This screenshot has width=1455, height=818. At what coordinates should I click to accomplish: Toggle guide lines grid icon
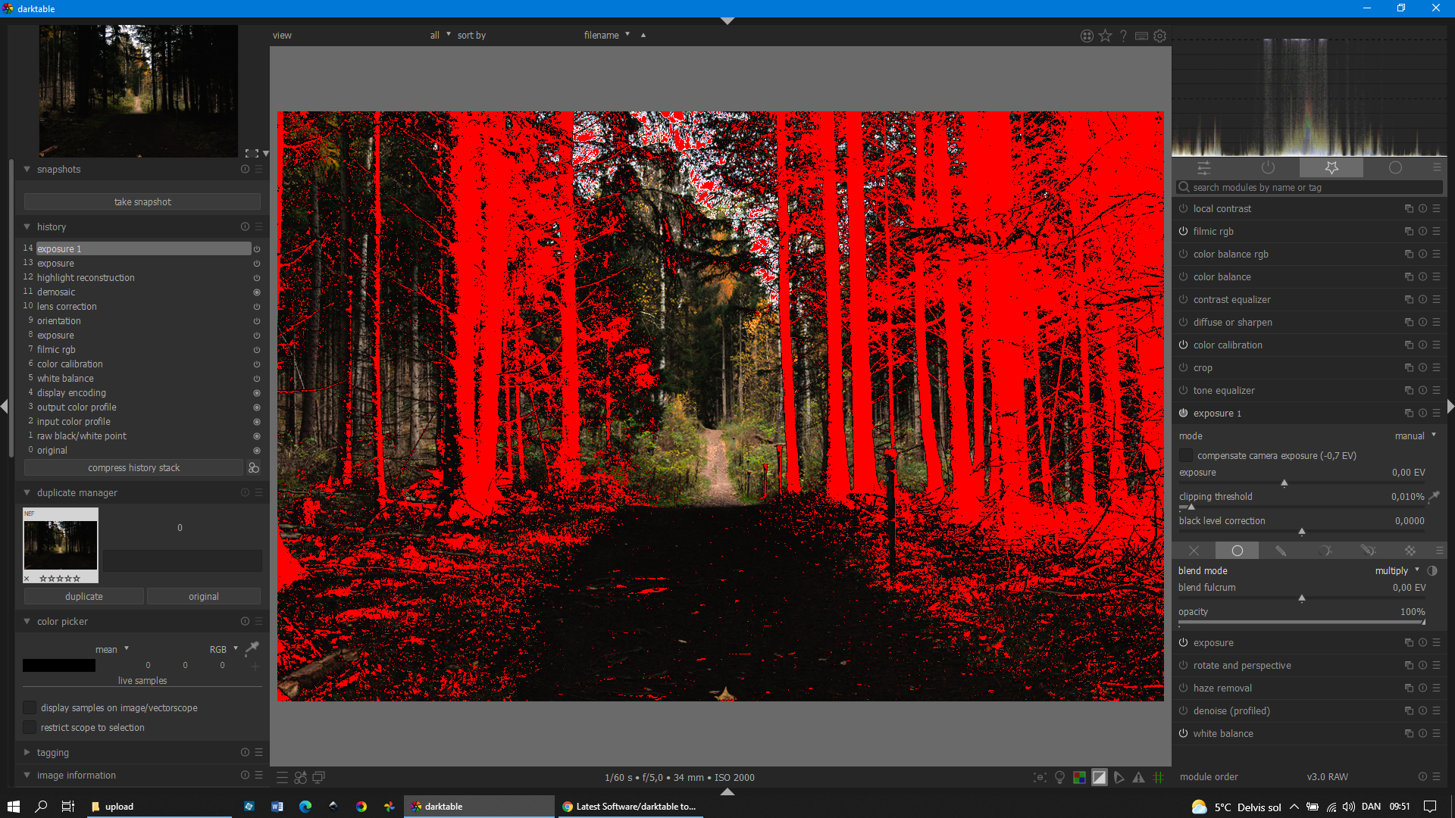pos(1158,778)
